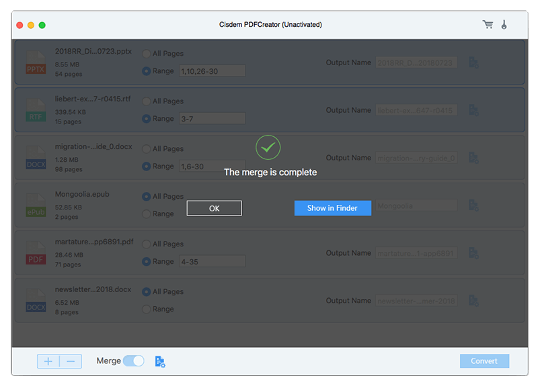Edit output name field martature...1-app6891
Image resolution: width=538 pixels, height=386 pixels.
416,253
